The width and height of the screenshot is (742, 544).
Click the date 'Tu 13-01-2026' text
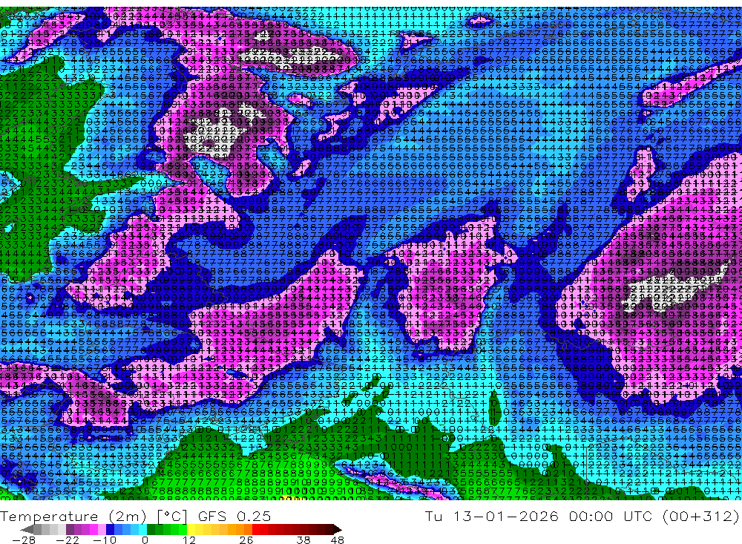[x=492, y=516]
